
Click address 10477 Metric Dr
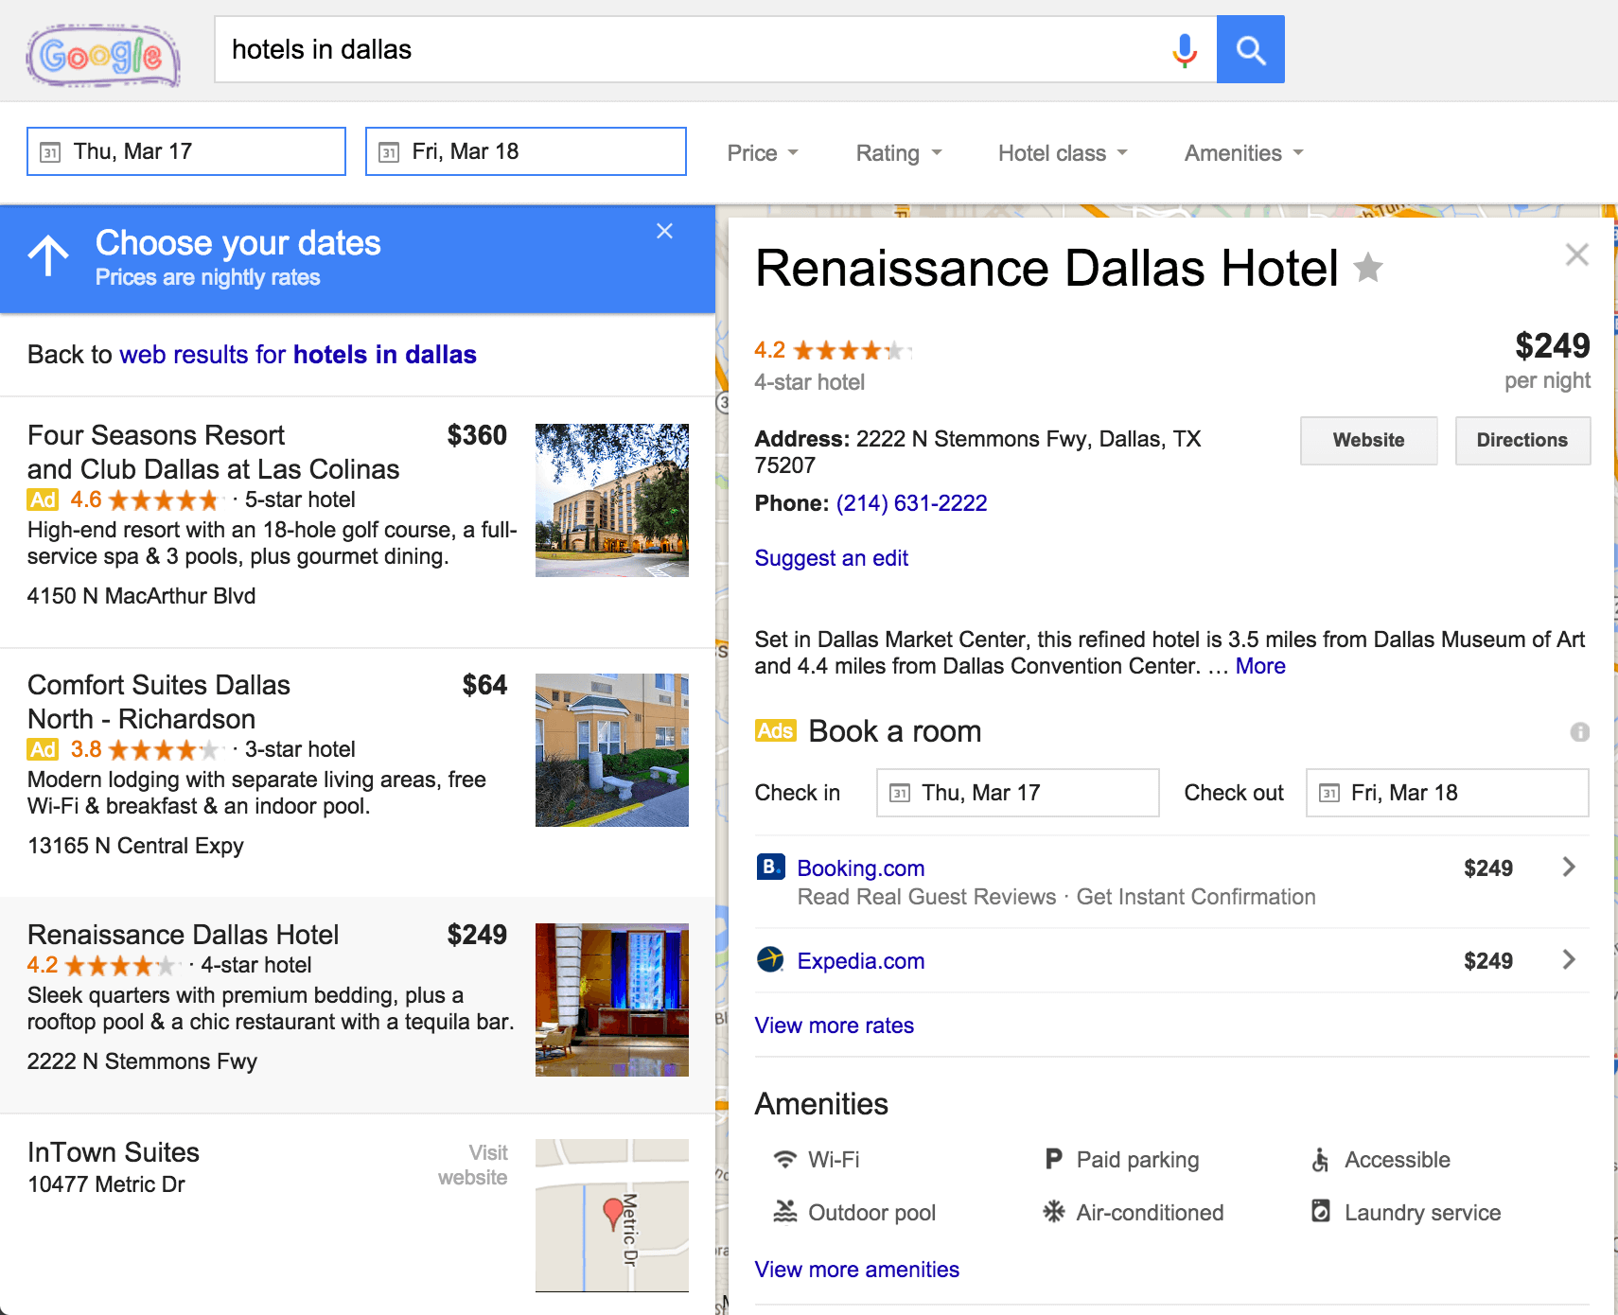point(106,1184)
